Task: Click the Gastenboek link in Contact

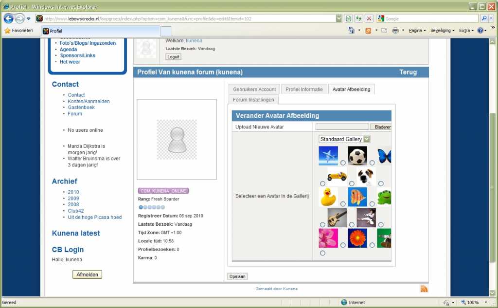Action: 81,108
